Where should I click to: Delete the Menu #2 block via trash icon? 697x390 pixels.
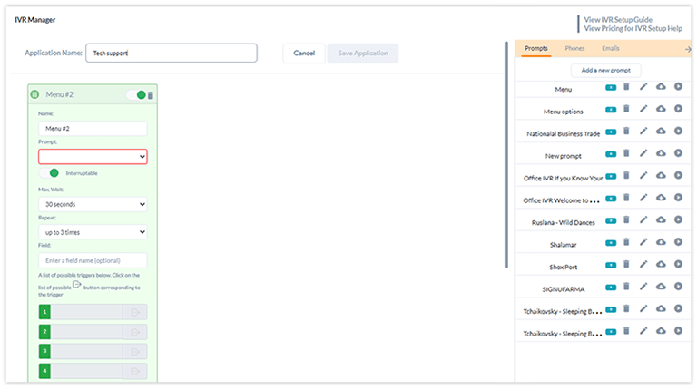(x=151, y=94)
